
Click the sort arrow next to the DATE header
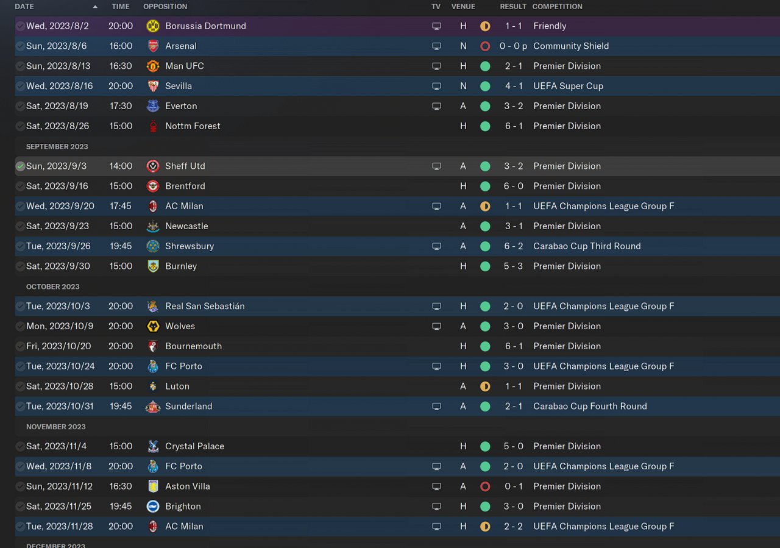pos(95,7)
